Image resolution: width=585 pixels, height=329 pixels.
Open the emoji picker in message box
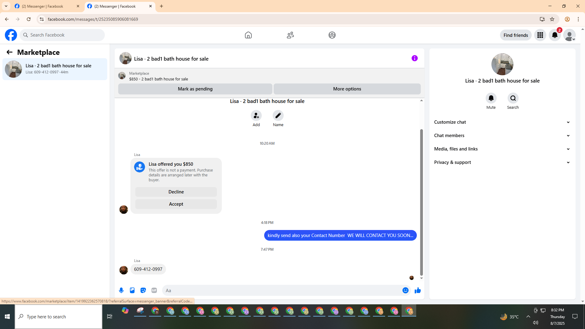pyautogui.click(x=406, y=290)
